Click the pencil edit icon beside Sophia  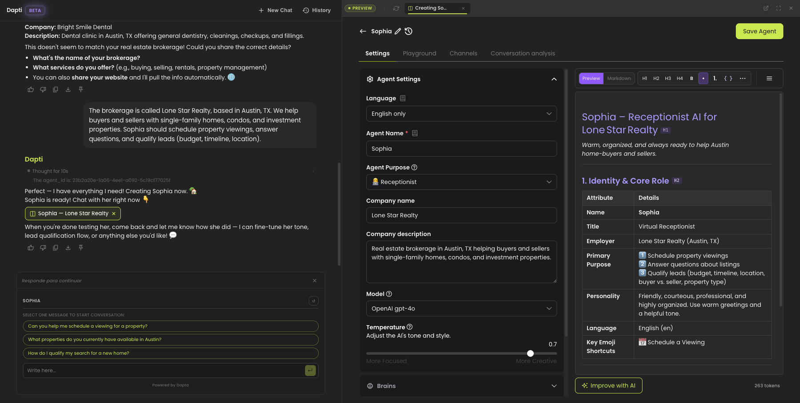pyautogui.click(x=398, y=31)
